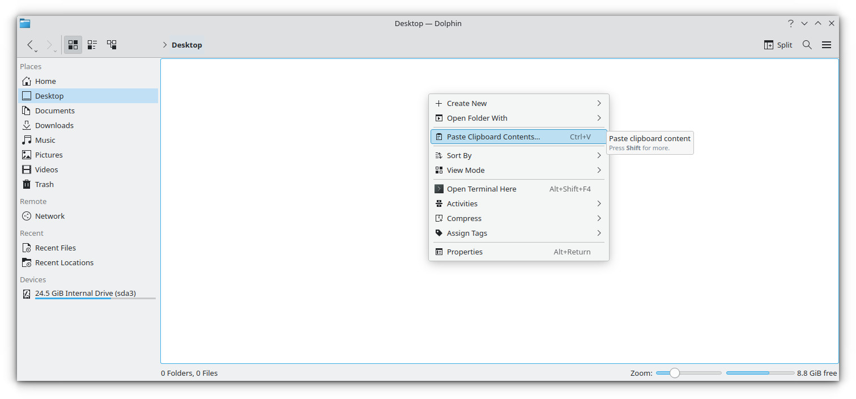The height and width of the screenshot is (399, 856).
Task: Show Recent Files from the sidebar
Action: coord(55,248)
